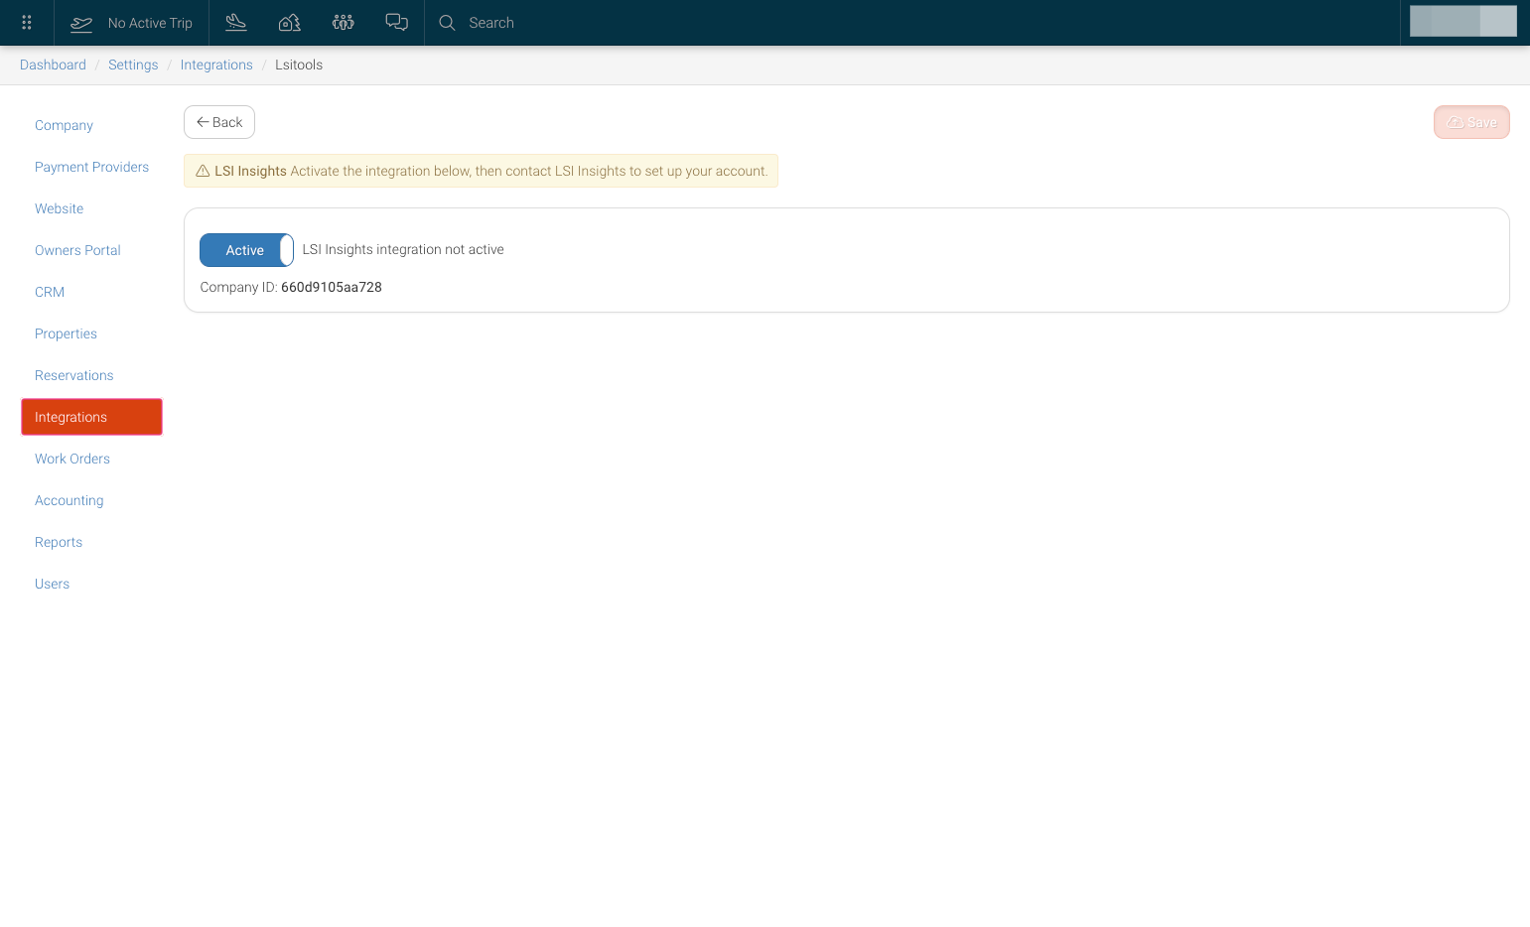Viewport: 1530px width, 927px height.
Task: Open the app grid menu icon
Action: coord(27,23)
